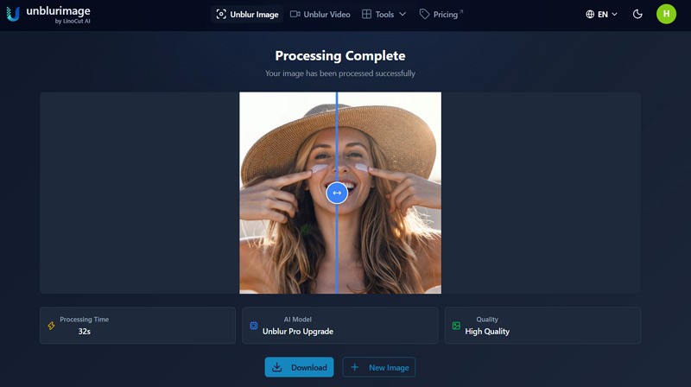Click the before/after comparison slider handle
The width and height of the screenshot is (691, 387).
tap(337, 193)
